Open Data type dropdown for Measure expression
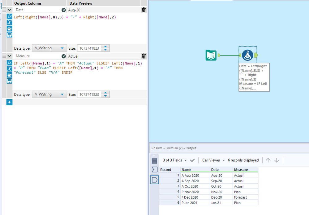This screenshot has width=309, height=215. click(49, 94)
